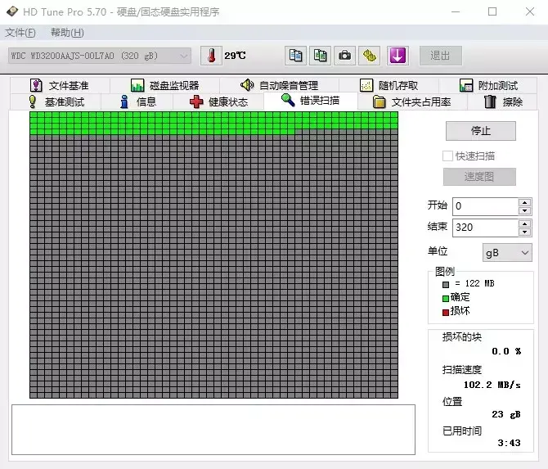Click the purple download arrow icon
548x469 pixels.
[x=397, y=56]
